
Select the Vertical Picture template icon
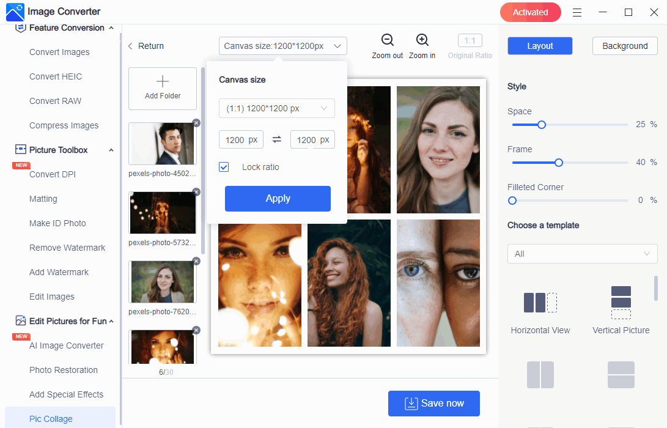[621, 302]
